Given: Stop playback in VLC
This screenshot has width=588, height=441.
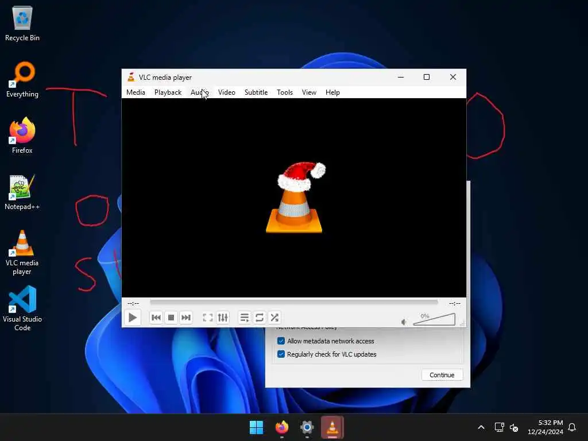Looking at the screenshot, I should (171, 318).
